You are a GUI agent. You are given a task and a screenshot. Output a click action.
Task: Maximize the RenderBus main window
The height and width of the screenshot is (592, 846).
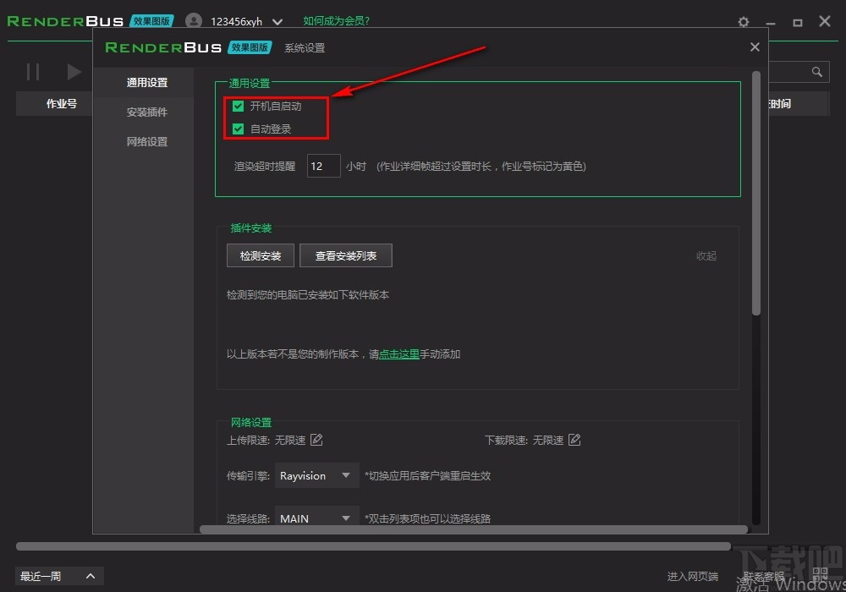point(798,22)
